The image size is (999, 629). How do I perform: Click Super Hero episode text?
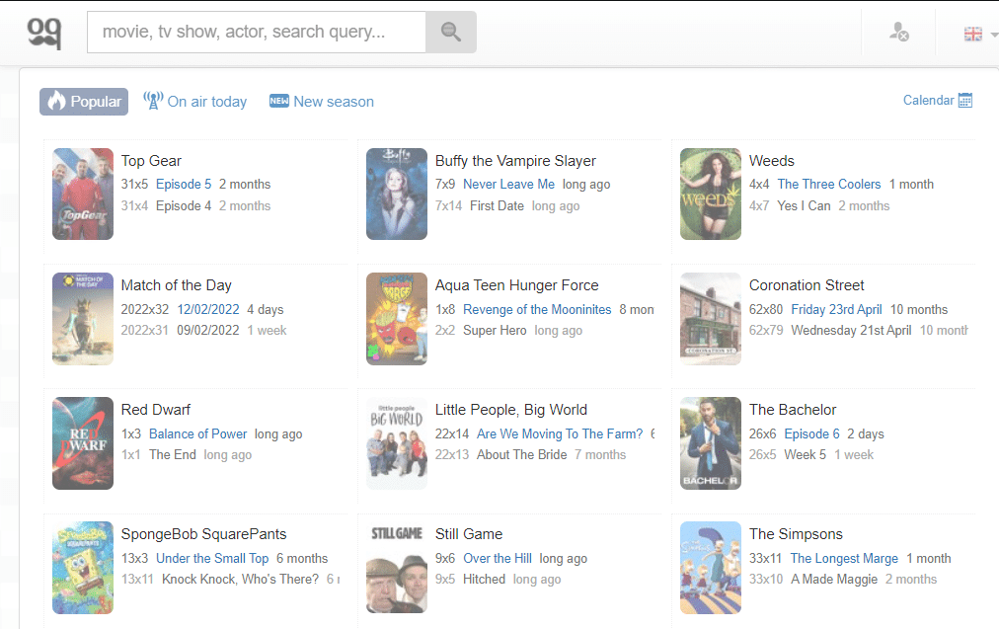pyautogui.click(x=495, y=330)
